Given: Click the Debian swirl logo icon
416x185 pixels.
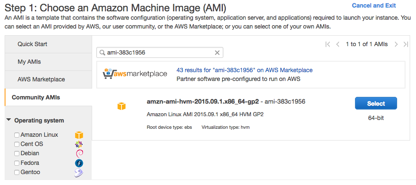Looking at the screenshot, I should coord(79,154).
